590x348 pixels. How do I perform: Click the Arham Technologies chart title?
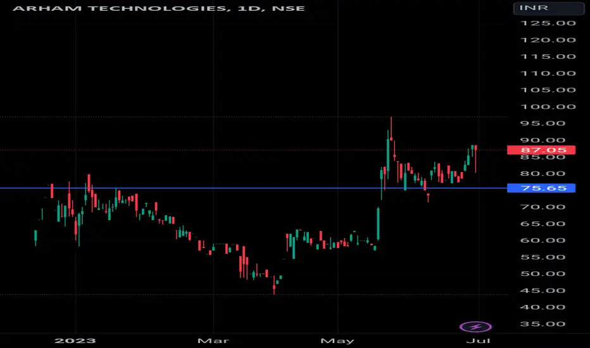(x=158, y=8)
